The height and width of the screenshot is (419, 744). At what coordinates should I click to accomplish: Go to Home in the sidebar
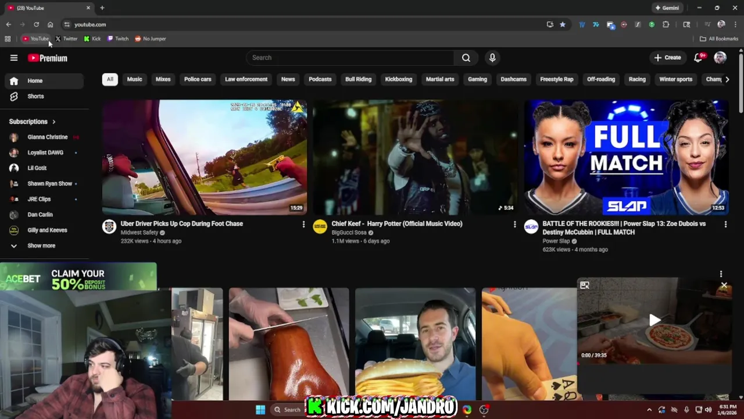(44, 81)
